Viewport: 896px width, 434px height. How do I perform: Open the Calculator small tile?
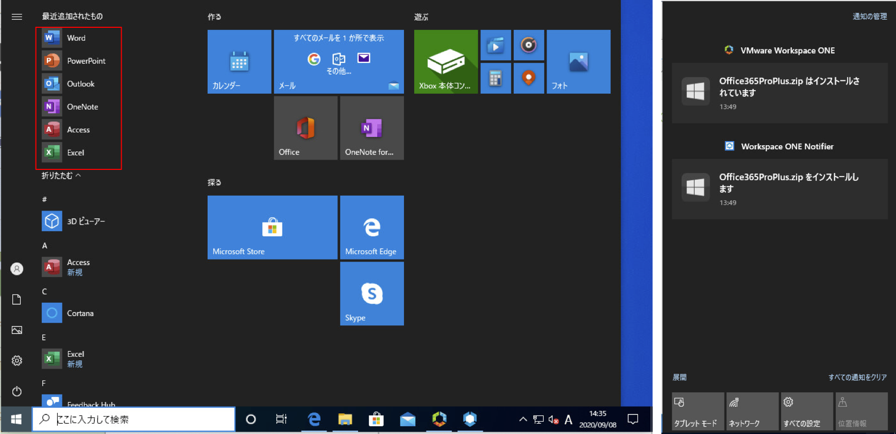click(496, 78)
